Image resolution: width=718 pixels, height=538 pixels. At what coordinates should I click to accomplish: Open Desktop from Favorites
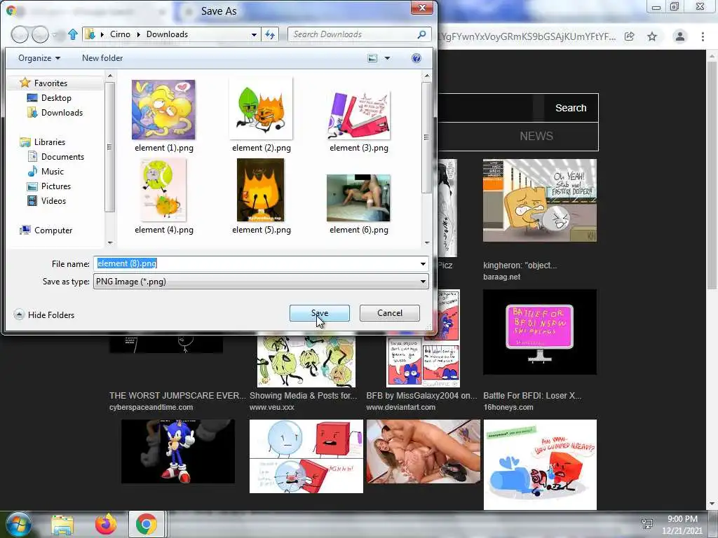click(56, 98)
